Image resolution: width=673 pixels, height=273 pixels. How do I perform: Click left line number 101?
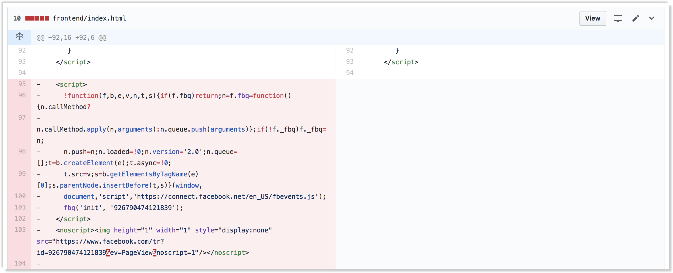[20, 207]
